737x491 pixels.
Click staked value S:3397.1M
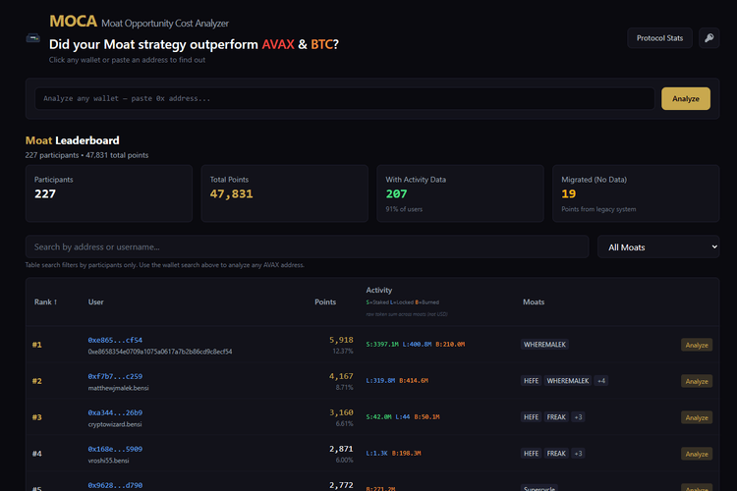point(382,345)
